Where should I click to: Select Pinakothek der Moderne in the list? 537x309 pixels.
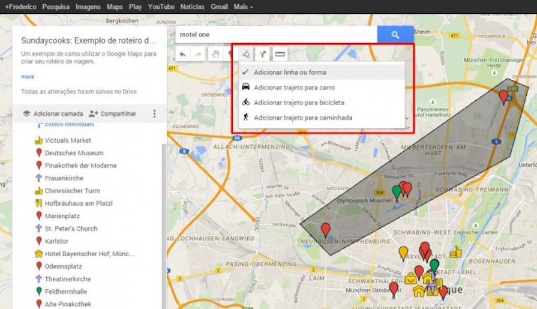[x=80, y=166]
